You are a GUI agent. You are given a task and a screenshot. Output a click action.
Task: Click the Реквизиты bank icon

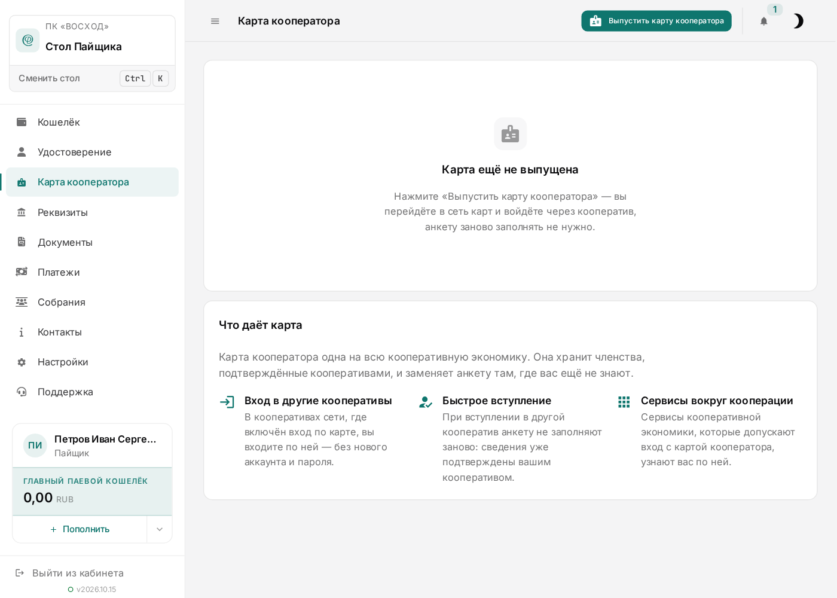tap(22, 212)
